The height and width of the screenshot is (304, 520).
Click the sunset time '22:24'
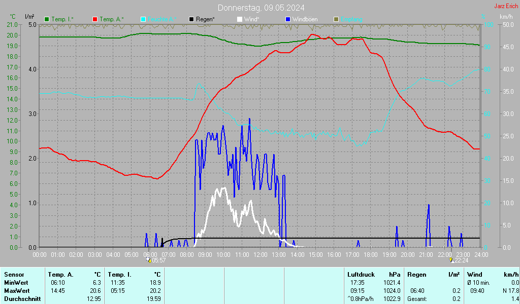(x=461, y=260)
